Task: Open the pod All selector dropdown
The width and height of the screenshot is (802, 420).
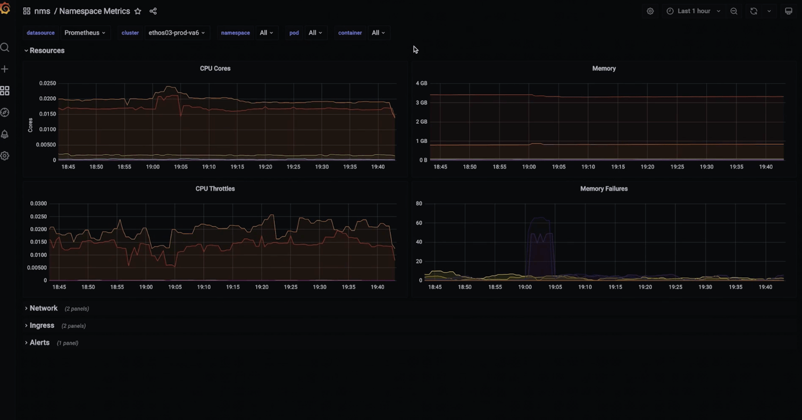Action: pyautogui.click(x=315, y=32)
